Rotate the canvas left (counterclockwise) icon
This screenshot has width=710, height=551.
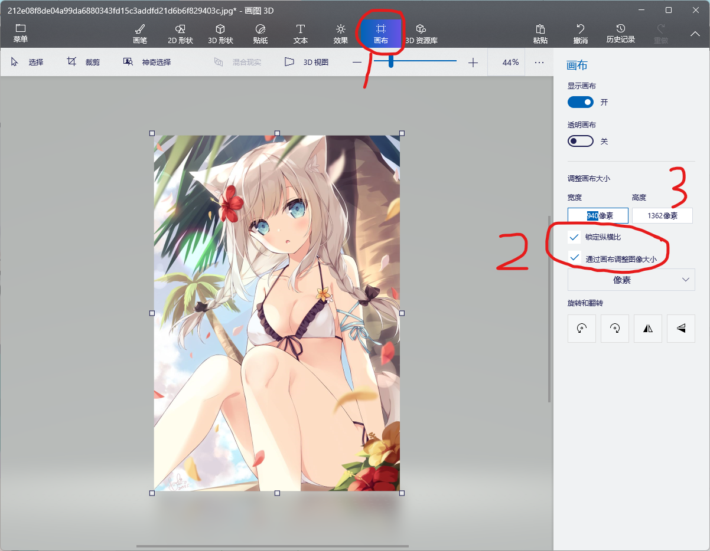pyautogui.click(x=582, y=329)
